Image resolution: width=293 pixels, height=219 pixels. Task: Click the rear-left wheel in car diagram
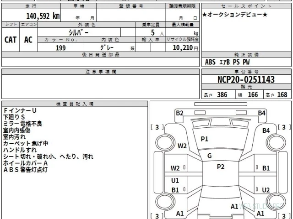coord(165,202)
